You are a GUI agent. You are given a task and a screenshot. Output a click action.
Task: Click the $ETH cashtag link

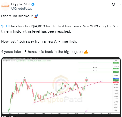pos(6,26)
